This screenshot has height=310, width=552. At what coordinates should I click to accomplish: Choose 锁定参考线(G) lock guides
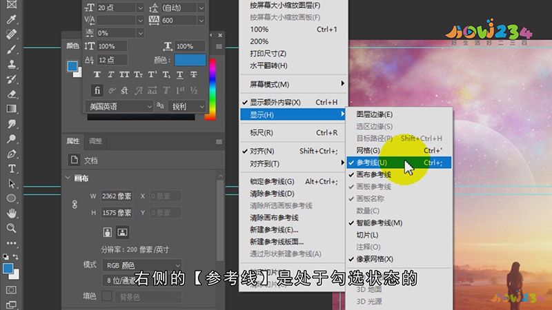tap(293, 181)
